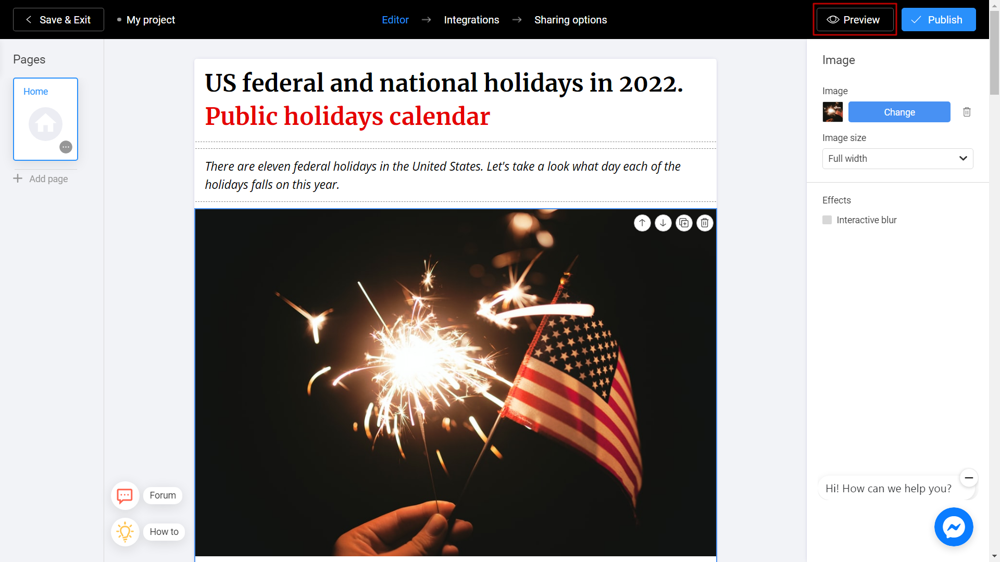
Task: Click the duplicate block icon
Action: click(x=683, y=222)
